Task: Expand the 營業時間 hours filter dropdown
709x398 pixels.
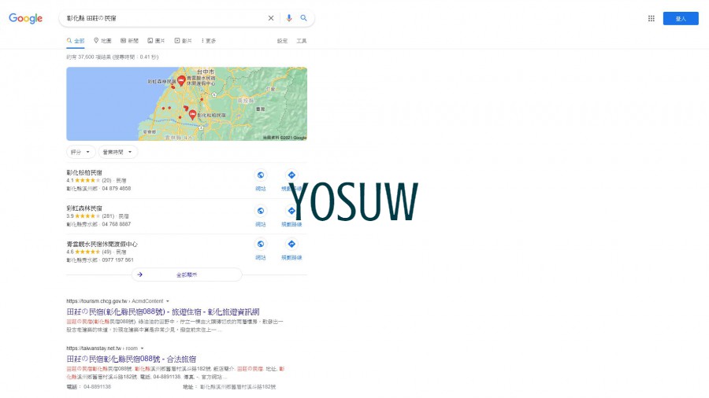Action: 117,152
